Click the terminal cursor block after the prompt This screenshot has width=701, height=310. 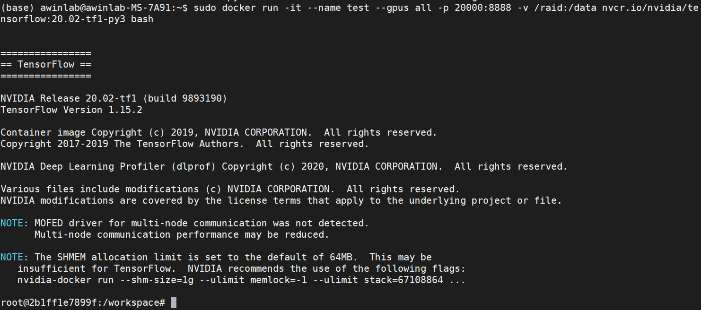click(174, 302)
